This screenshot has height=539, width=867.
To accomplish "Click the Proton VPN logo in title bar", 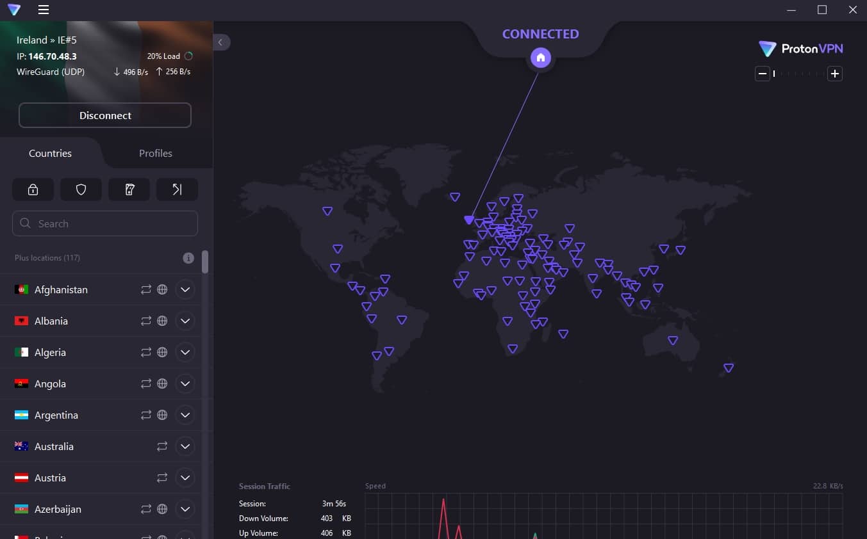I will tap(14, 10).
